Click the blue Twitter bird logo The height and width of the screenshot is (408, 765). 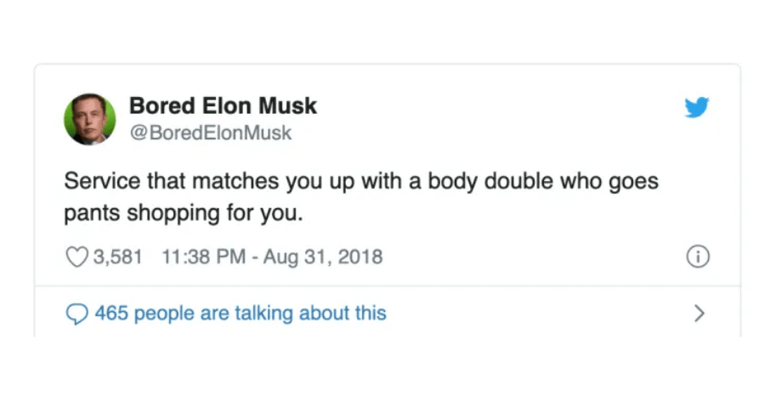pos(697,107)
